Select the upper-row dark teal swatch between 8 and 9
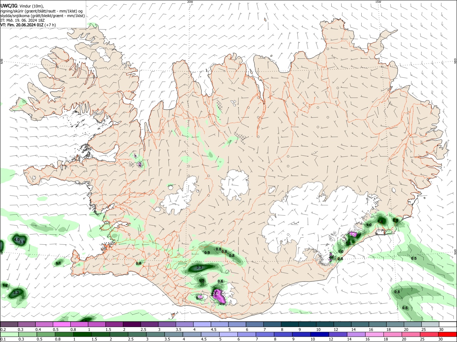Viewport: 457px width, 342px height. pyautogui.click(x=290, y=325)
